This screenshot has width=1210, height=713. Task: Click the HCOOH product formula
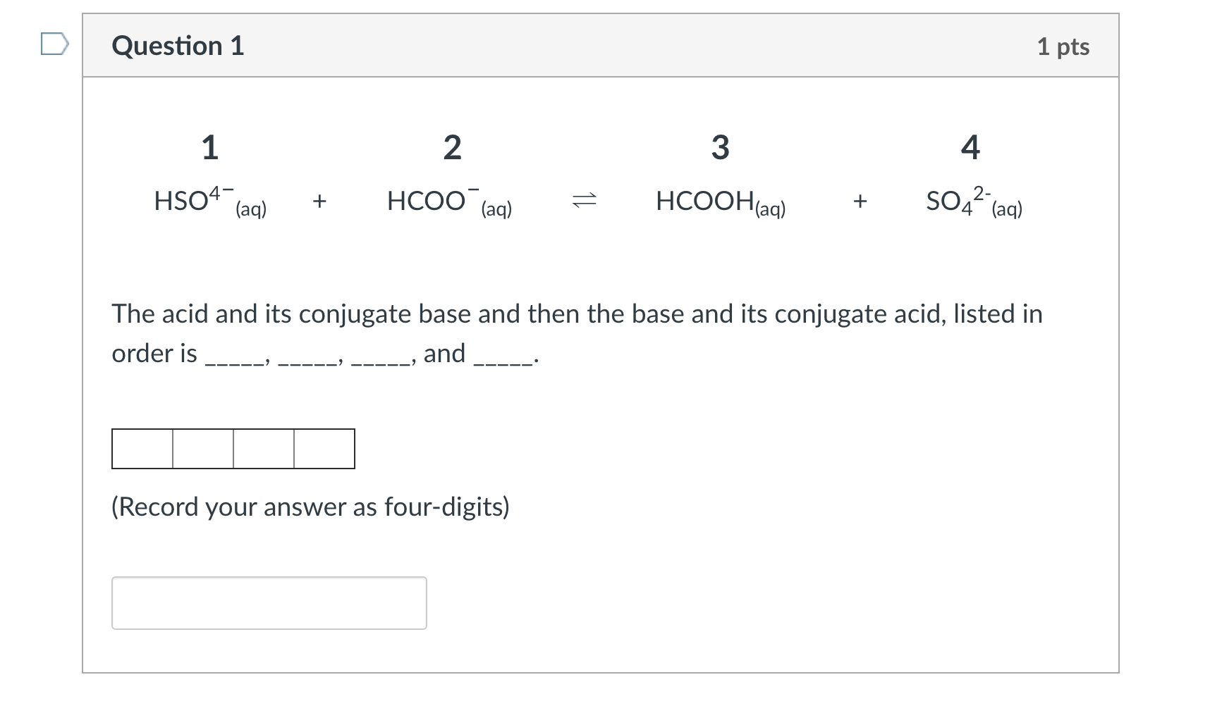(x=720, y=201)
